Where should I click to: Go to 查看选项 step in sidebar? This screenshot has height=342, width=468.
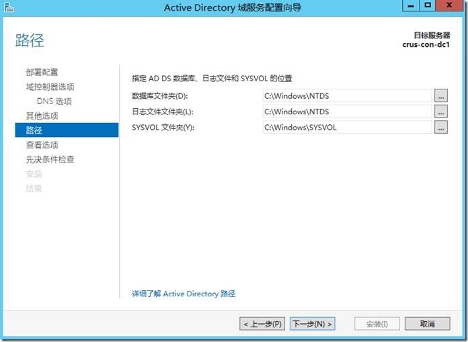(x=42, y=145)
